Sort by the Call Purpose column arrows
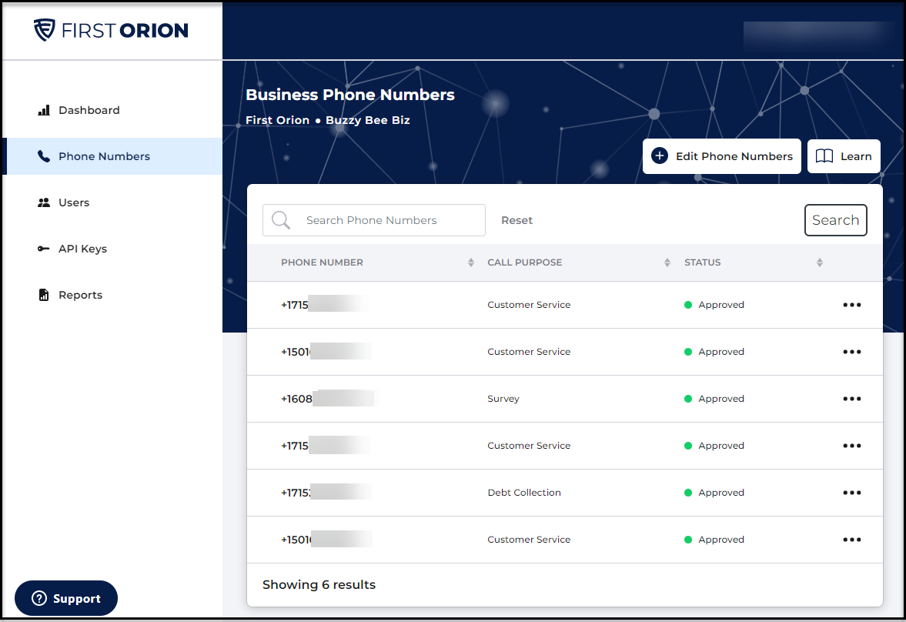 [667, 263]
